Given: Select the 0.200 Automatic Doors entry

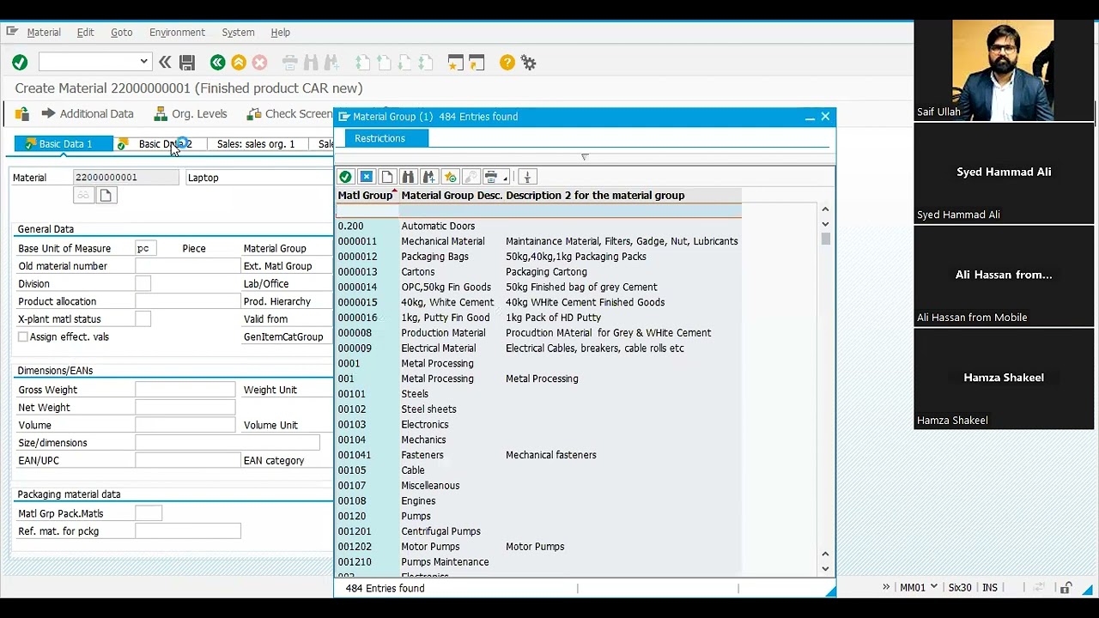Looking at the screenshot, I should pos(538,227).
